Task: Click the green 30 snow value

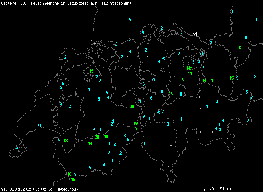Action: (x=132, y=107)
